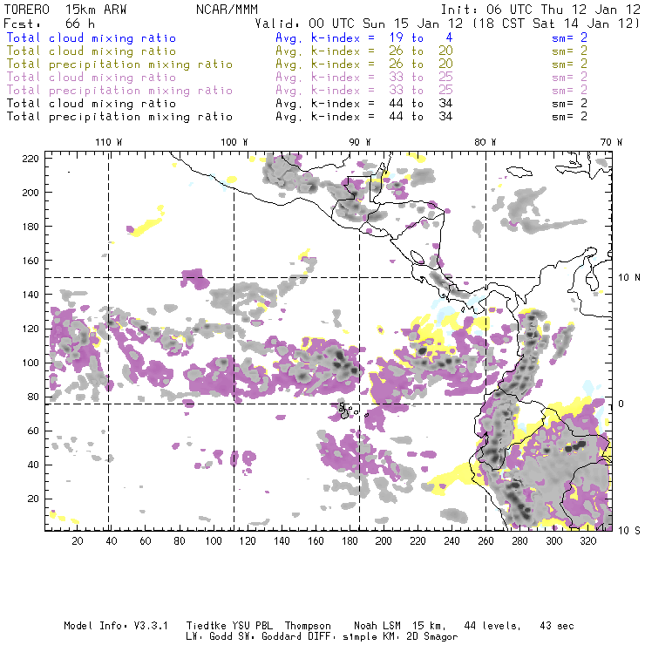Select purple 'Total precipitation mixing ratio' legend line
645x645 pixels.
tap(119, 91)
